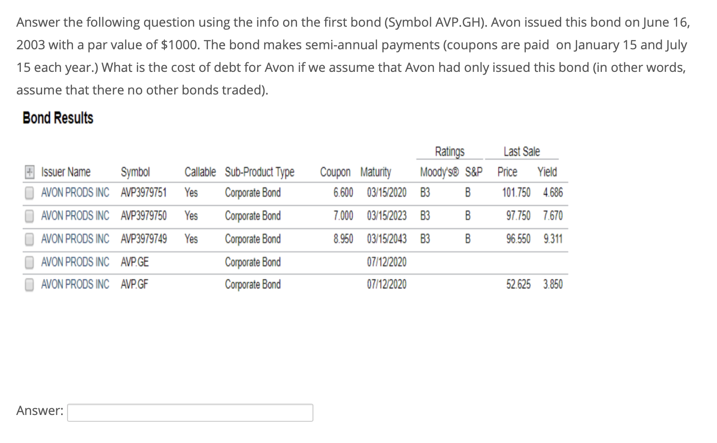717x443 pixels.
Task: Click the Moody's B3 rating for AVP3979750
Action: click(x=425, y=216)
